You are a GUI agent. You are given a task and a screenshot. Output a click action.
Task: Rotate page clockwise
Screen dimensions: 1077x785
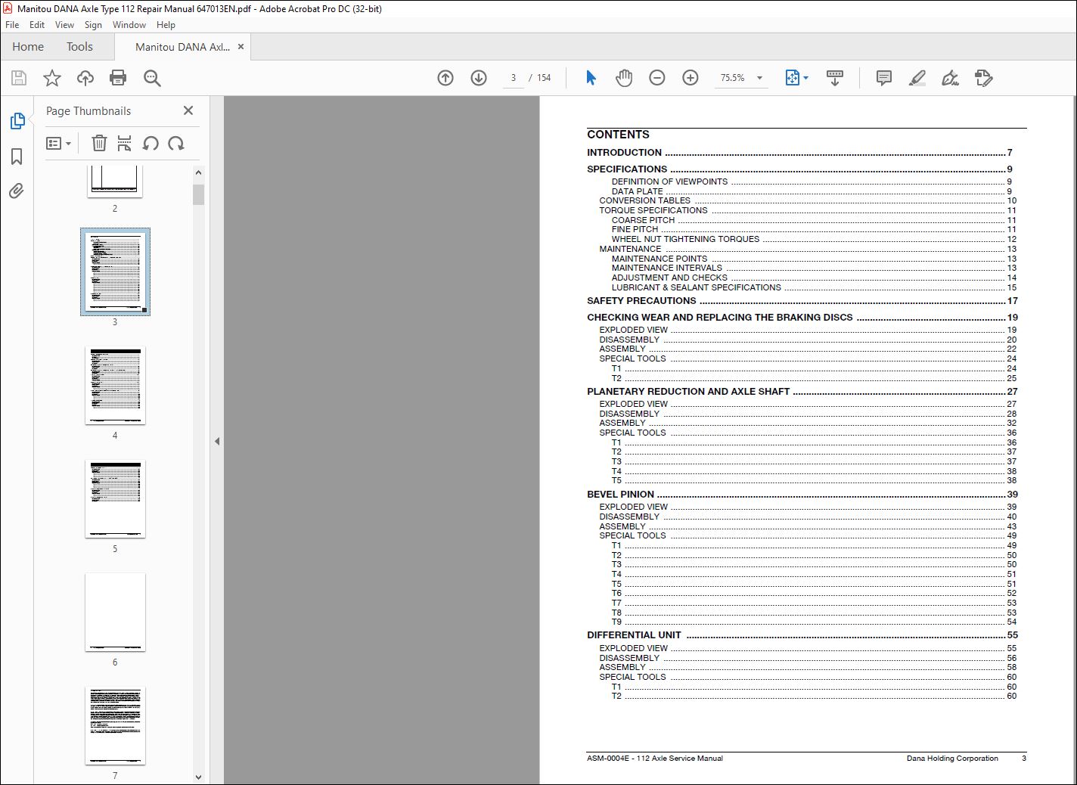(x=176, y=143)
